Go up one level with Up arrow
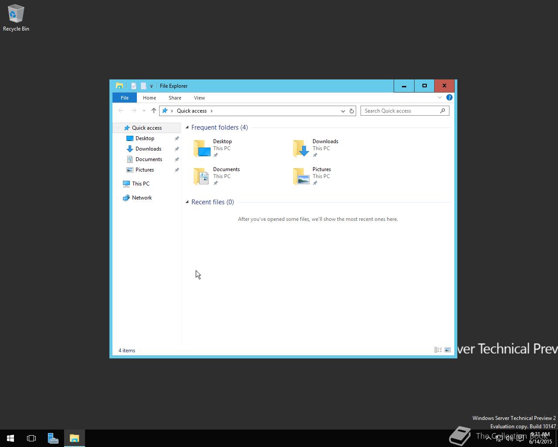558x447 pixels. 153,111
